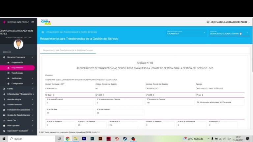Click the weather widget 20°C Nublado
253x142 pixels.
pos(193,139)
